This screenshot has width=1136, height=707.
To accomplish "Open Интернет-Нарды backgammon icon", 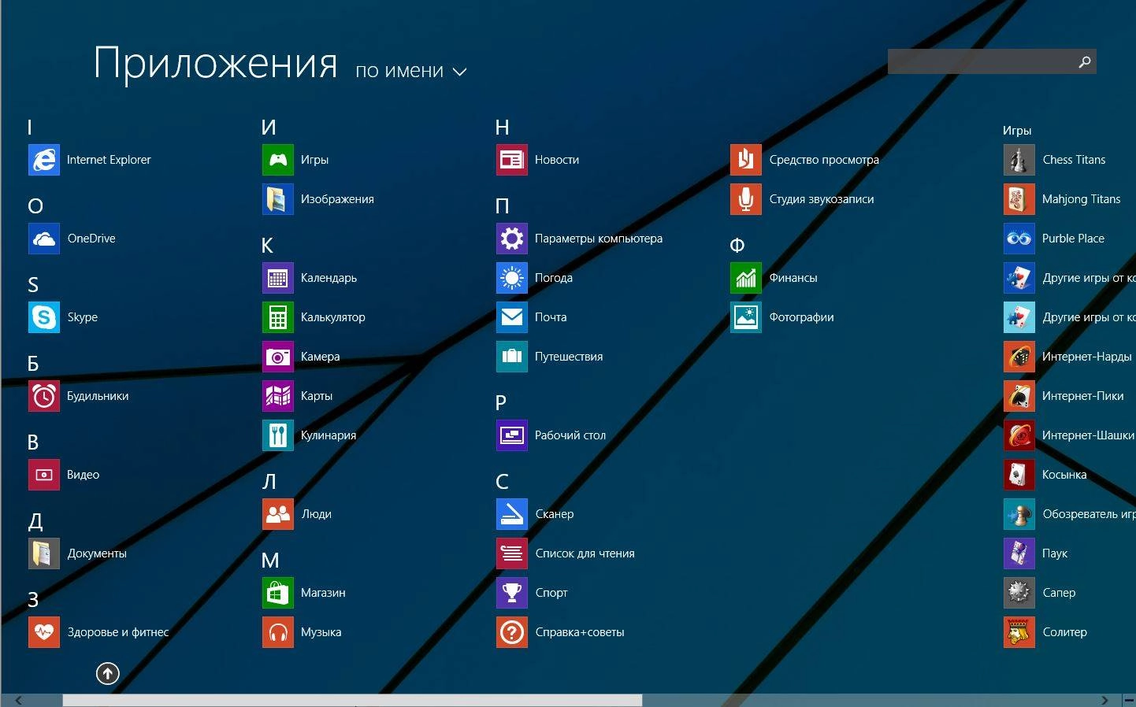I will tap(1019, 357).
